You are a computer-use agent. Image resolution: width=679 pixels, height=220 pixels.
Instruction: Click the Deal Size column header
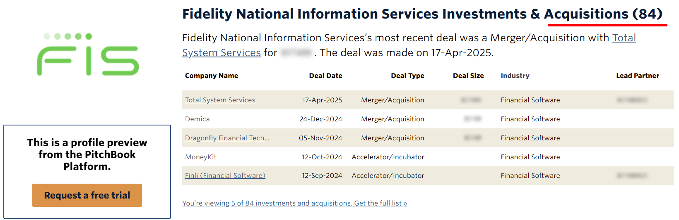coord(468,76)
